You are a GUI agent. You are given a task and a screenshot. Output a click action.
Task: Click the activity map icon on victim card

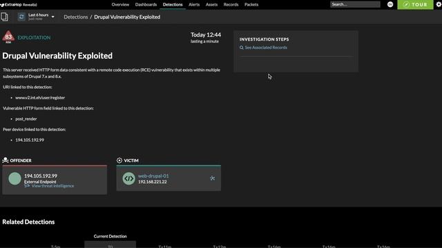(212, 178)
